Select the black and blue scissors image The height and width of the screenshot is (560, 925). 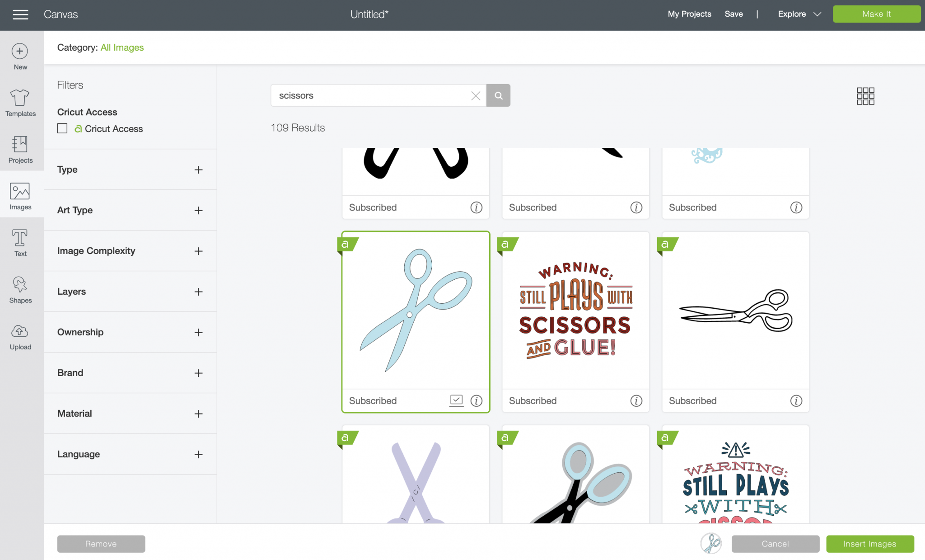[x=575, y=475]
